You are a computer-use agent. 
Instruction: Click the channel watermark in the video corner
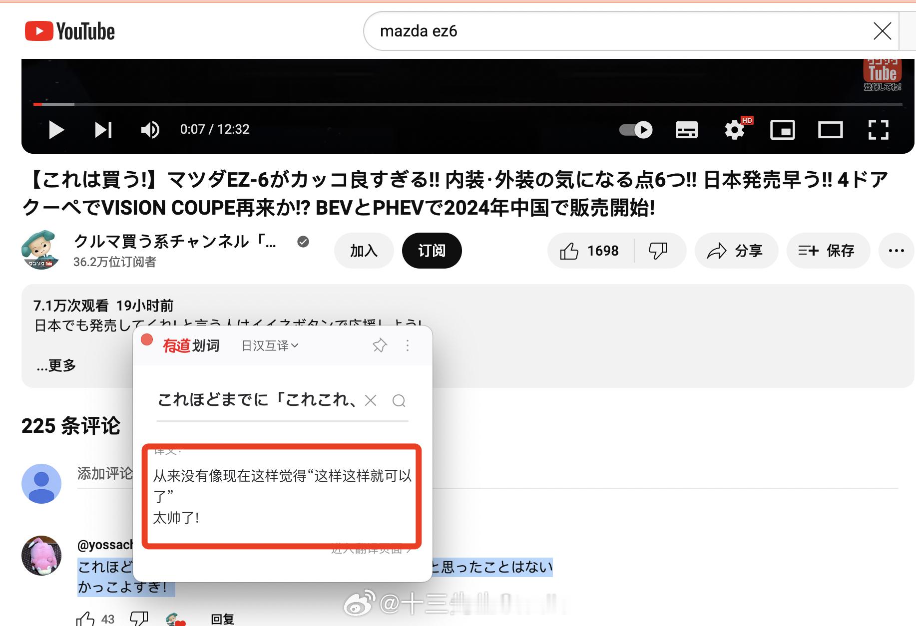883,75
